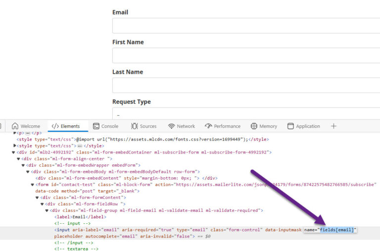380x251 pixels.
Task: Select the highlighted fields[email] name attribute
Action: 337,230
